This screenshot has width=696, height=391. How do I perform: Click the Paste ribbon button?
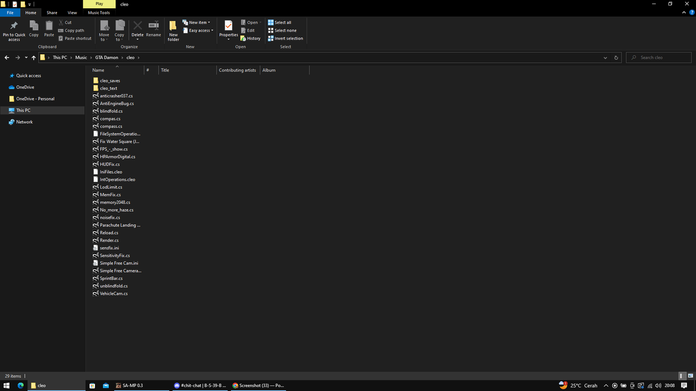pos(49,29)
